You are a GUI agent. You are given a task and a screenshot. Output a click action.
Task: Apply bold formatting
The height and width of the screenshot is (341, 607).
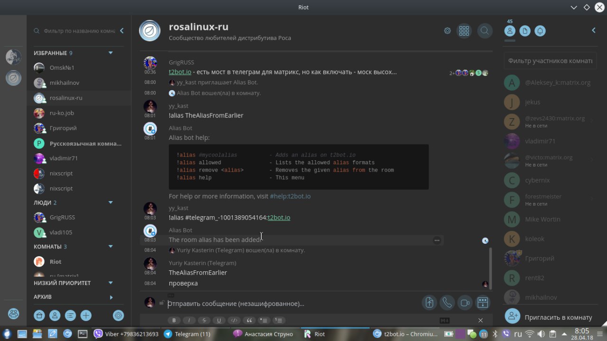[x=174, y=320]
